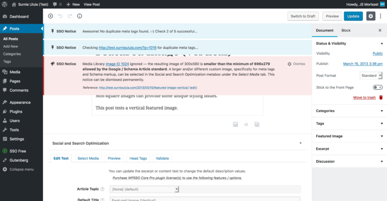Undo the last change
Image resolution: width=387 pixels, height=201 pixels.
[x=60, y=16]
